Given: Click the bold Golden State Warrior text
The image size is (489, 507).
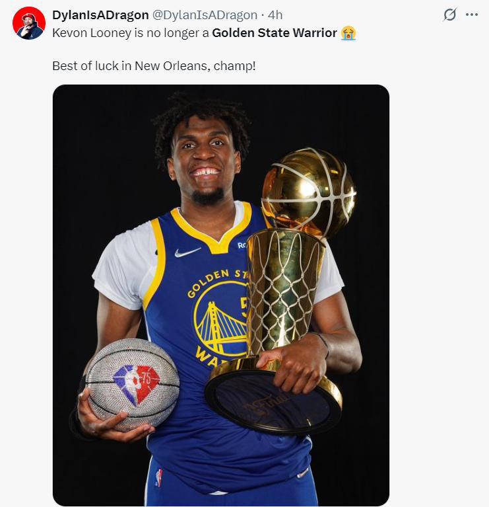Looking at the screenshot, I should click(x=274, y=32).
